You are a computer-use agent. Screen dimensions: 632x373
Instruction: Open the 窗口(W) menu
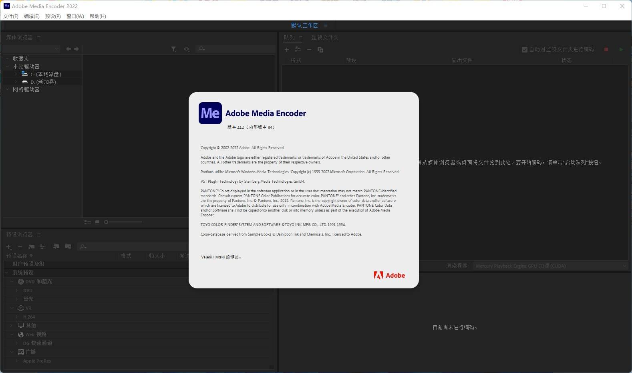[75, 16]
